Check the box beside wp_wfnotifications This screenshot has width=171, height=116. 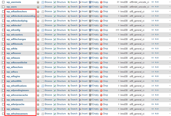click(x=3, y=86)
